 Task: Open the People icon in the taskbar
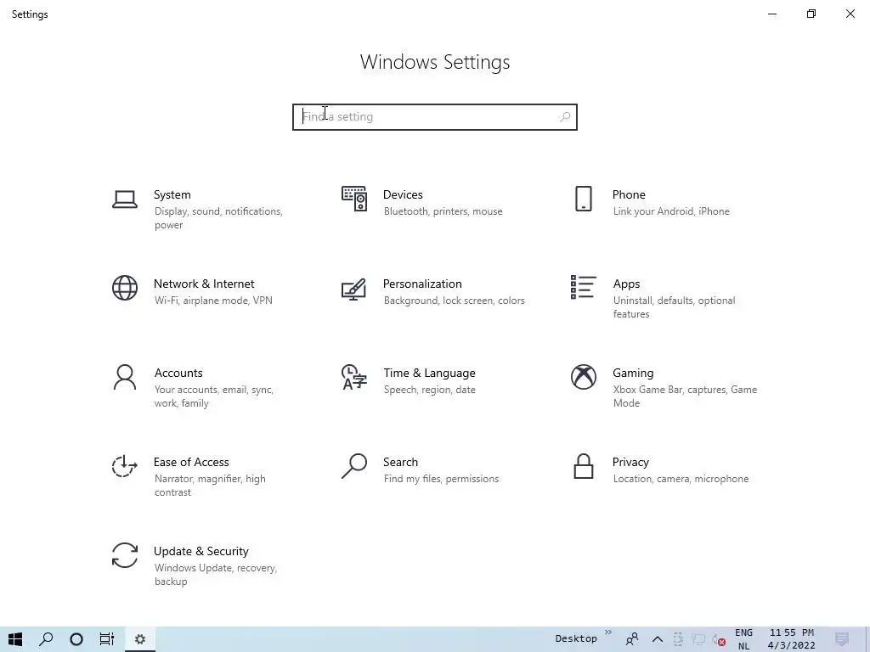(632, 639)
